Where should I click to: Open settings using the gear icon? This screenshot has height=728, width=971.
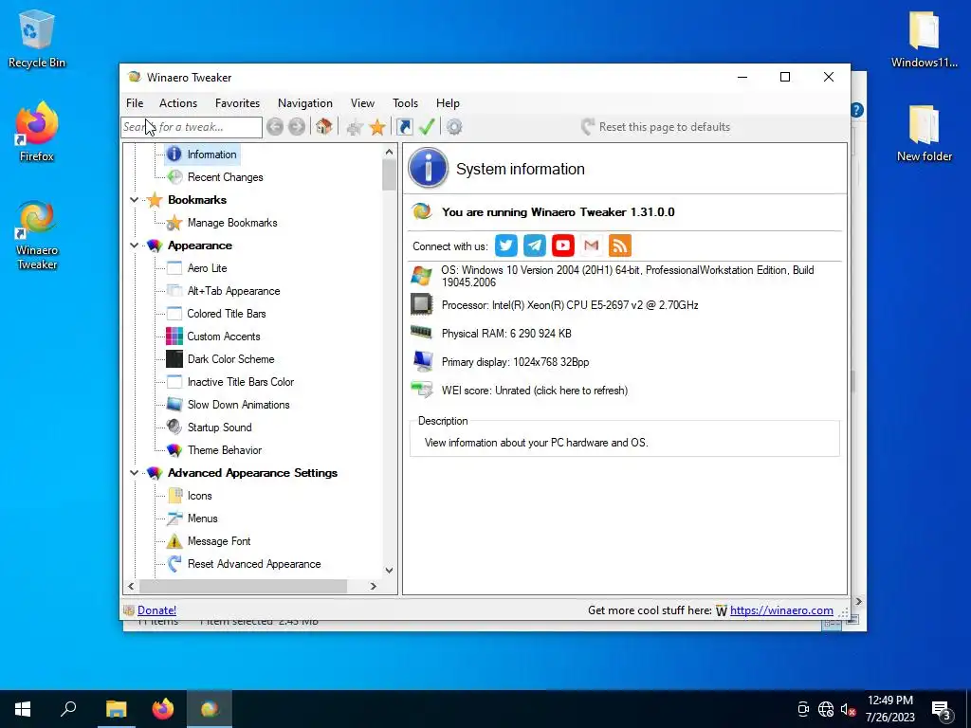point(454,127)
